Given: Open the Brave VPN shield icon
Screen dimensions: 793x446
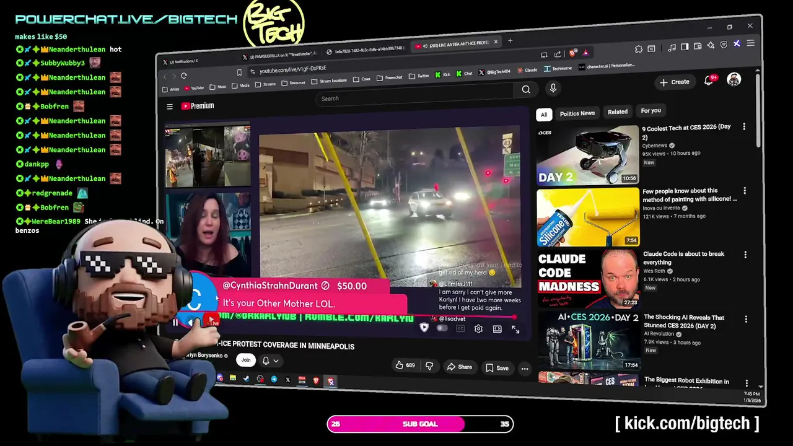Looking at the screenshot, I should (x=724, y=45).
